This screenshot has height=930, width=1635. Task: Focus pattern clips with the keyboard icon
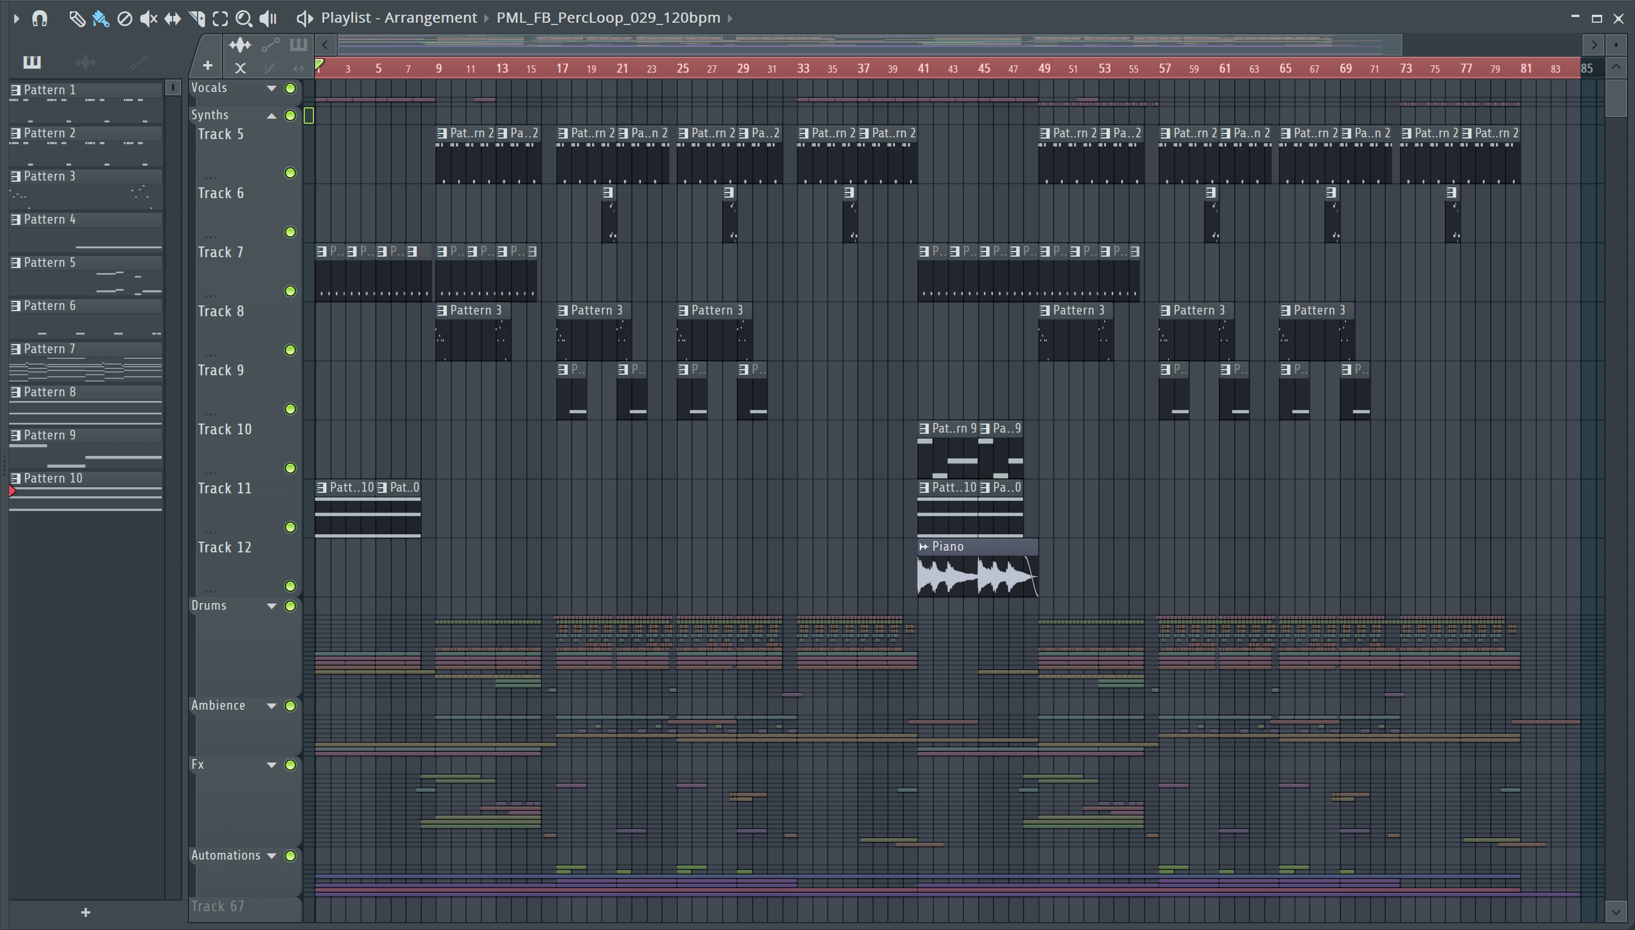298,45
